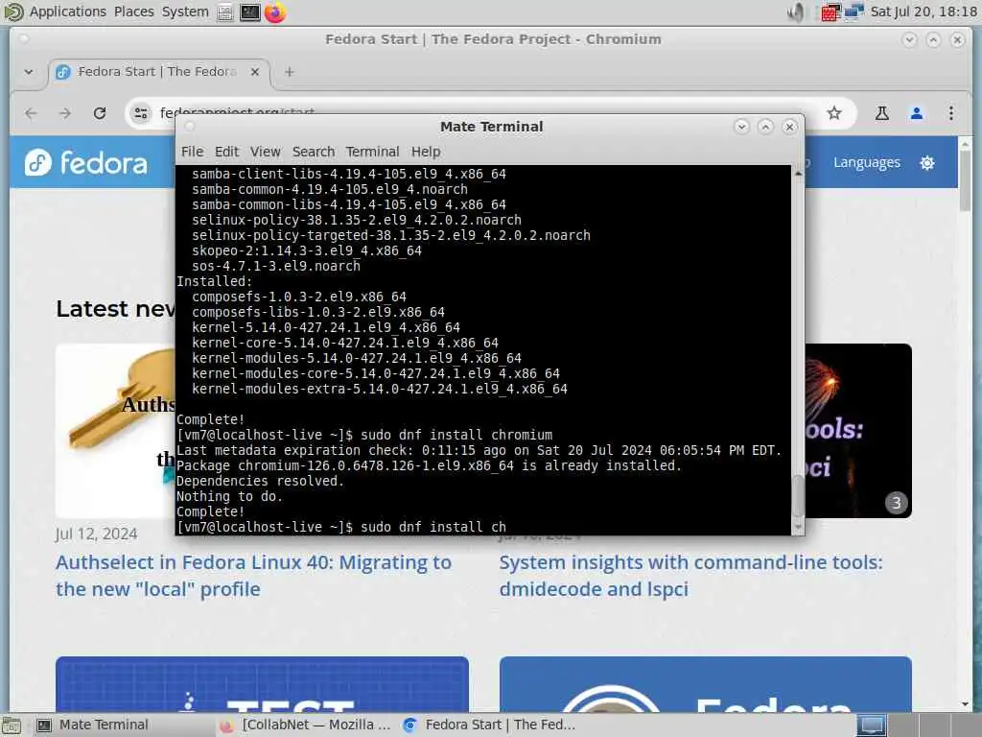Click 'Nothing to do.' terminal output line
The width and height of the screenshot is (982, 737).
pyautogui.click(x=229, y=496)
